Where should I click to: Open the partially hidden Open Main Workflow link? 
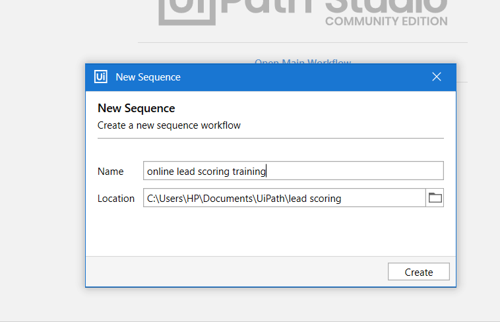pos(303,61)
